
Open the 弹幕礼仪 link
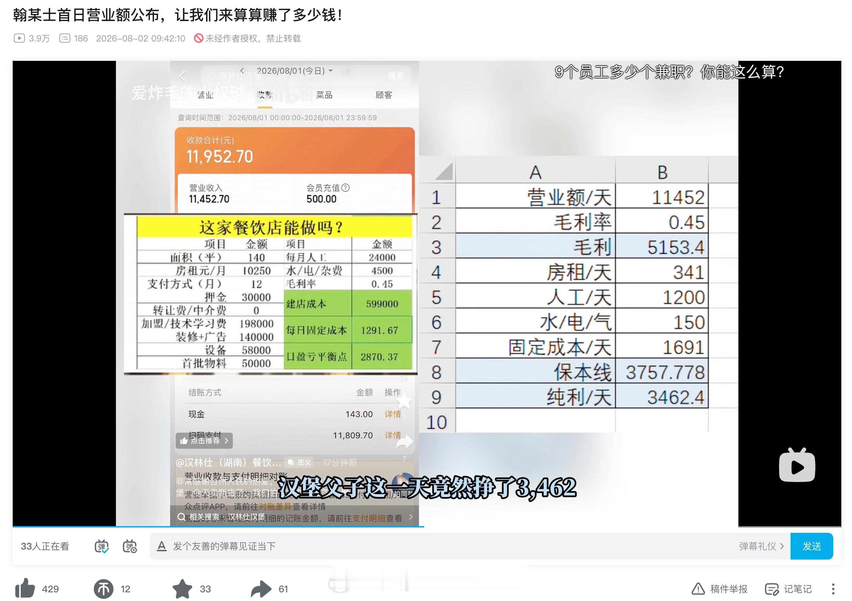click(761, 546)
